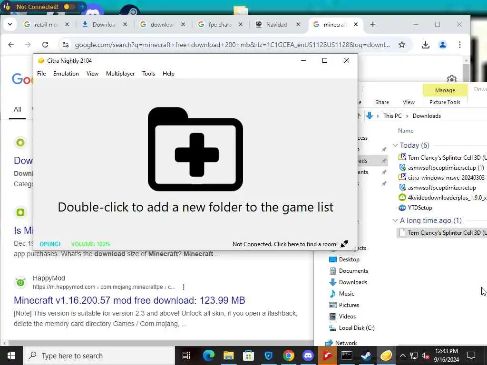Open Google quick settings gear icon
The width and height of the screenshot is (487, 365).
[452, 78]
